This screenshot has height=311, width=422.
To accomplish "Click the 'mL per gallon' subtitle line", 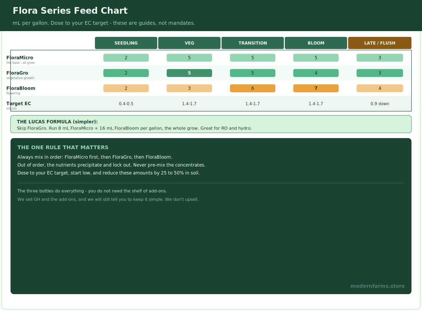I will [x=104, y=23].
